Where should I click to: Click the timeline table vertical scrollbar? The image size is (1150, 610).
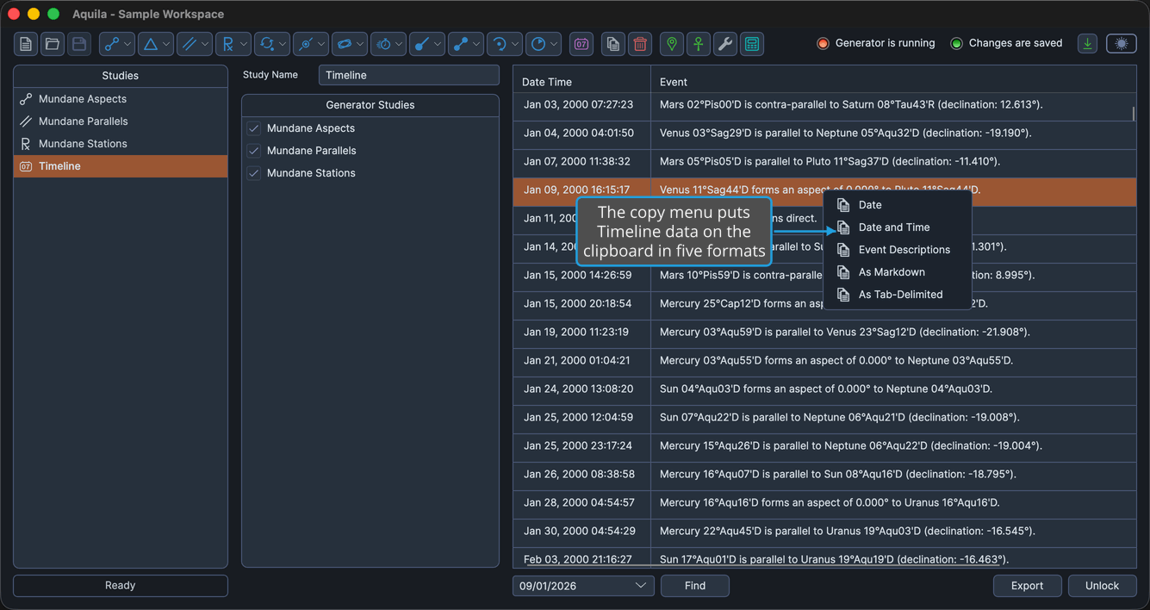(x=1134, y=114)
